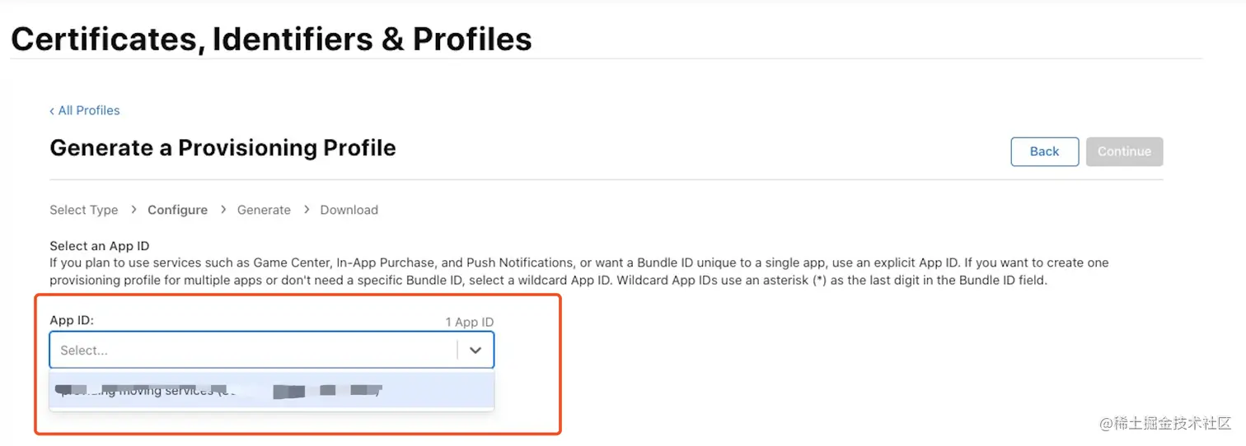Collapse the App ID dropdown arrow

pos(475,350)
